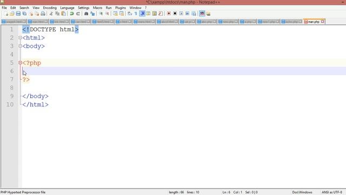Open the View menu

pyautogui.click(x=36, y=8)
